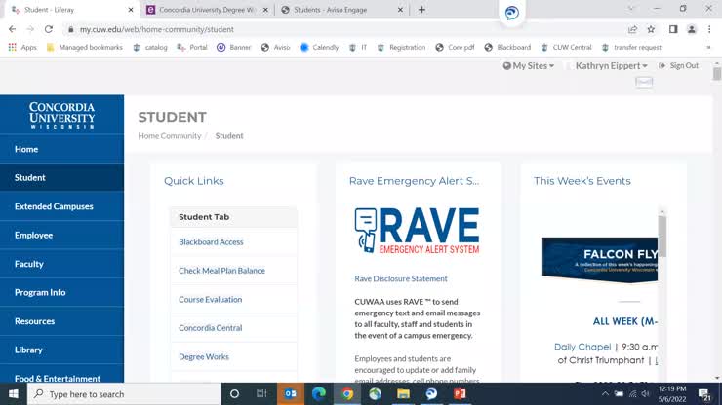
Task: Open Library sidebar item
Action: [x=61, y=350]
